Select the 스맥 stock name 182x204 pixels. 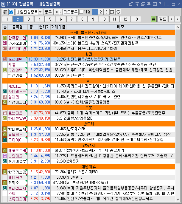12,194
